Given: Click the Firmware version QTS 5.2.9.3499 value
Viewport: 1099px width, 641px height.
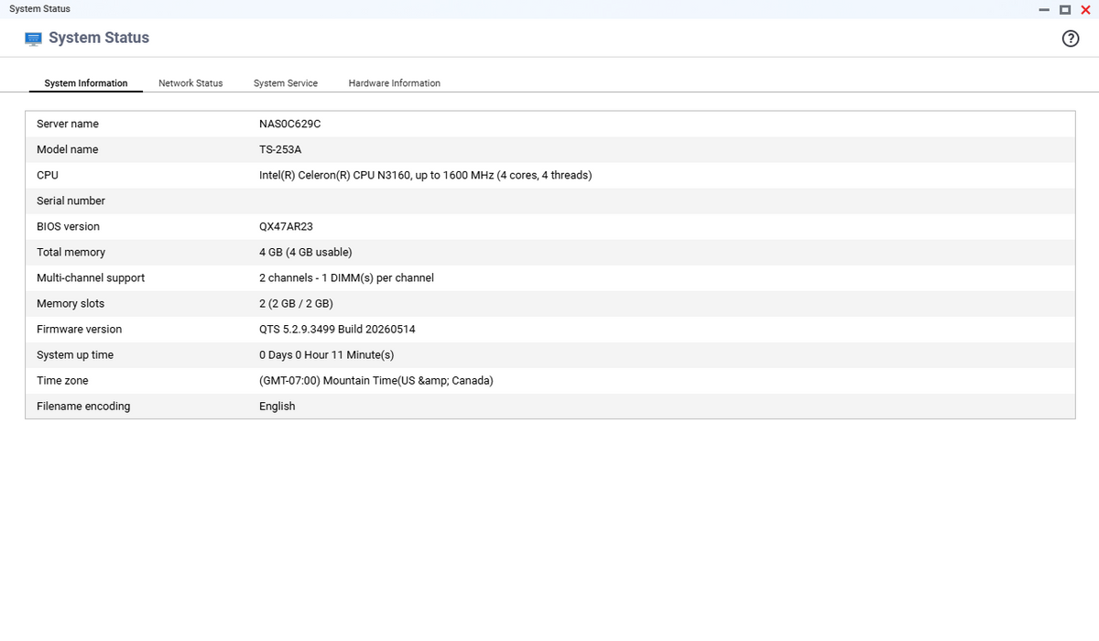Looking at the screenshot, I should tap(337, 329).
